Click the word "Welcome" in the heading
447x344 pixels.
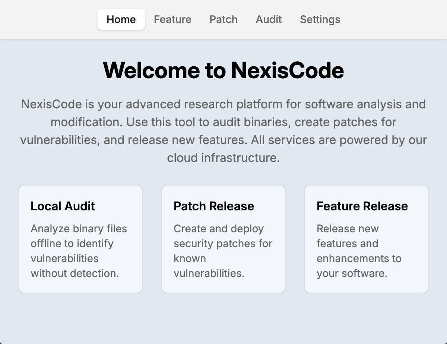(x=151, y=70)
